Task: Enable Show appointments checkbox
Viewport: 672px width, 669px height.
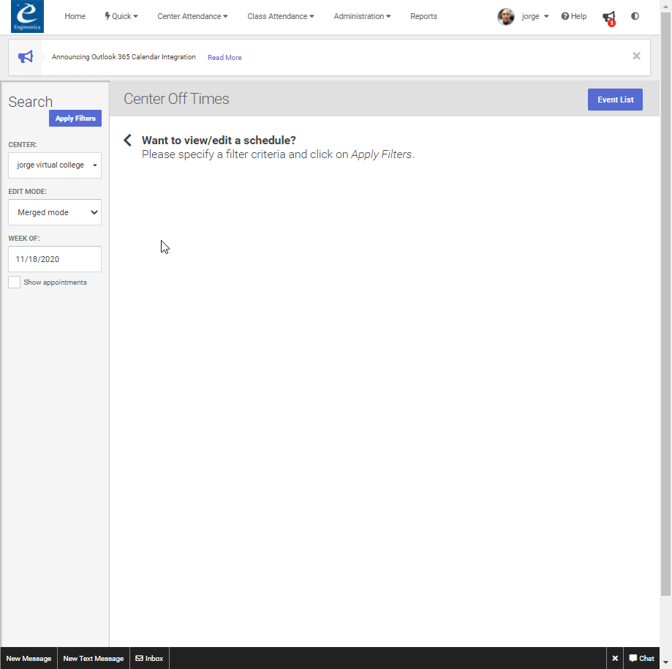Action: [x=14, y=283]
